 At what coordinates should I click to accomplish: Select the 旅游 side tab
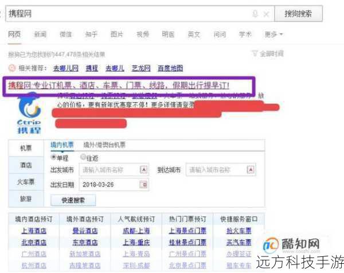[26, 199]
